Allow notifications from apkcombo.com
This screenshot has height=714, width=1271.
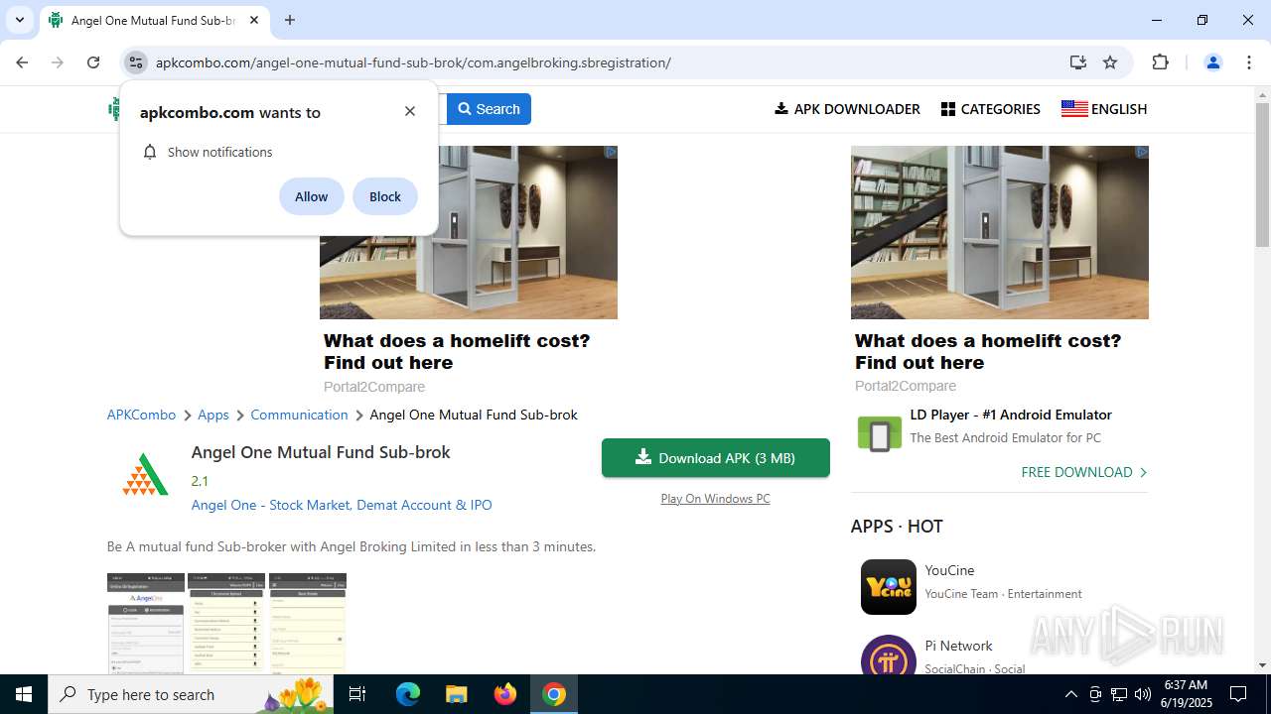(x=311, y=196)
